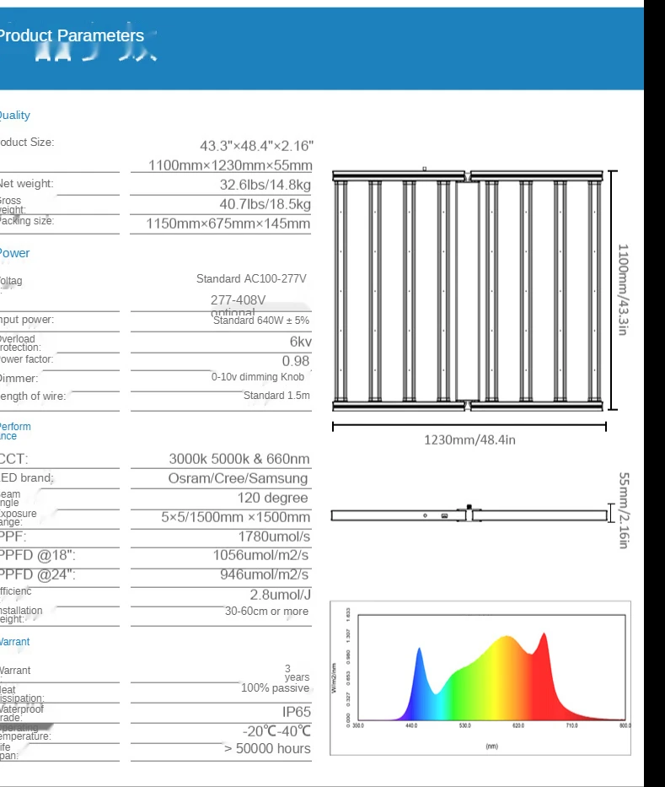
Task: Select the Osram/Cree/Samsung LED brand text
Action: pos(238,478)
